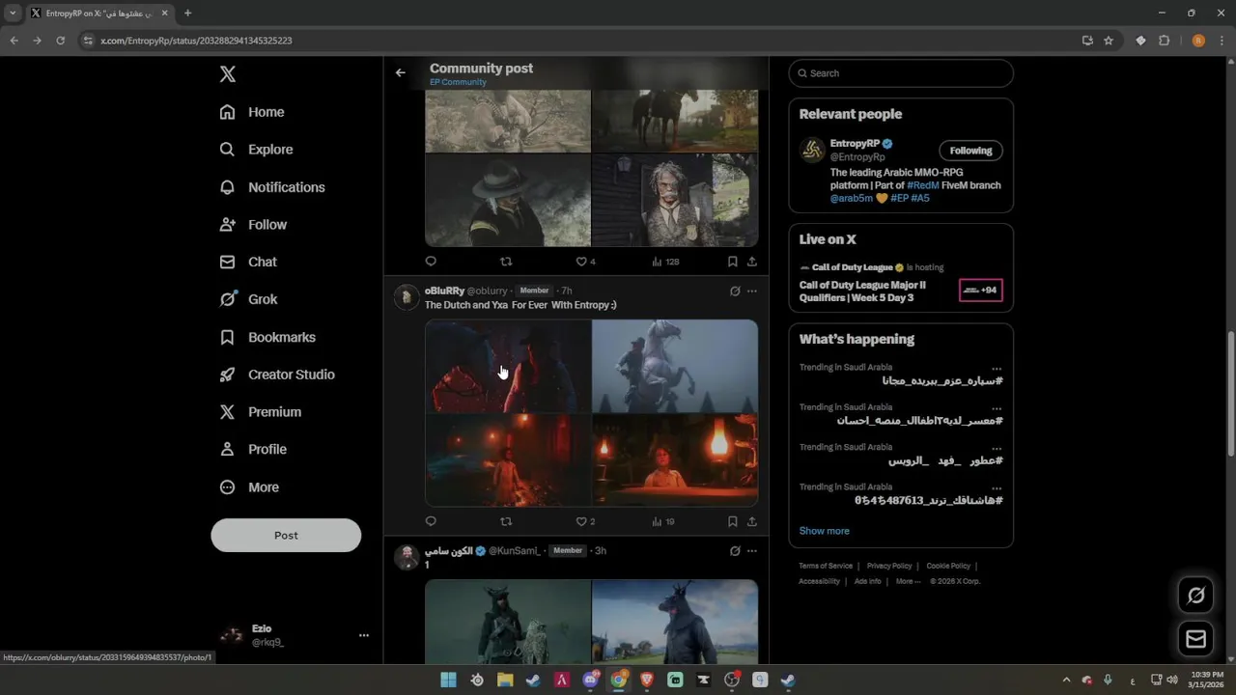Open account options for Ezio
This screenshot has width=1236, height=695.
tap(364, 635)
